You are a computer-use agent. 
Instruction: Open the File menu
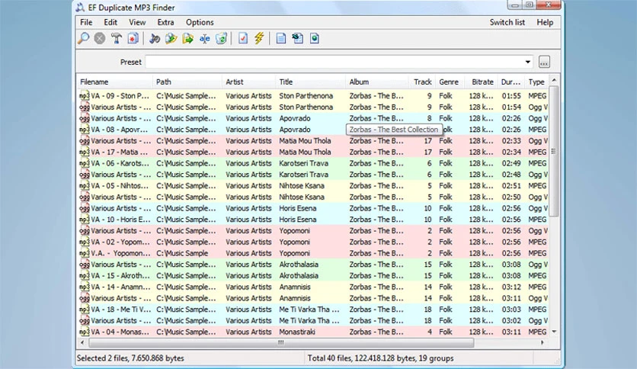tap(86, 22)
